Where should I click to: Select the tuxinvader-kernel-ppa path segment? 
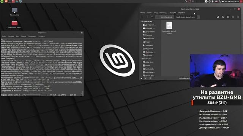pyautogui.click(x=186, y=17)
